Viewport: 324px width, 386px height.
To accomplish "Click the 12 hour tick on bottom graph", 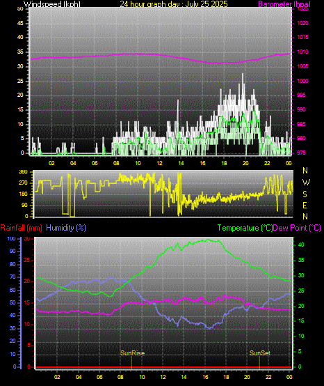I will point(163,377).
